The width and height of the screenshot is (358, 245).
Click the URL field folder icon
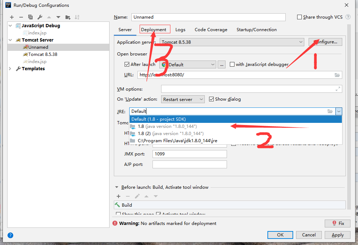(337, 75)
